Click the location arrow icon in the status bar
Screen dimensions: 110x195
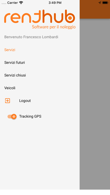pos(100,3)
